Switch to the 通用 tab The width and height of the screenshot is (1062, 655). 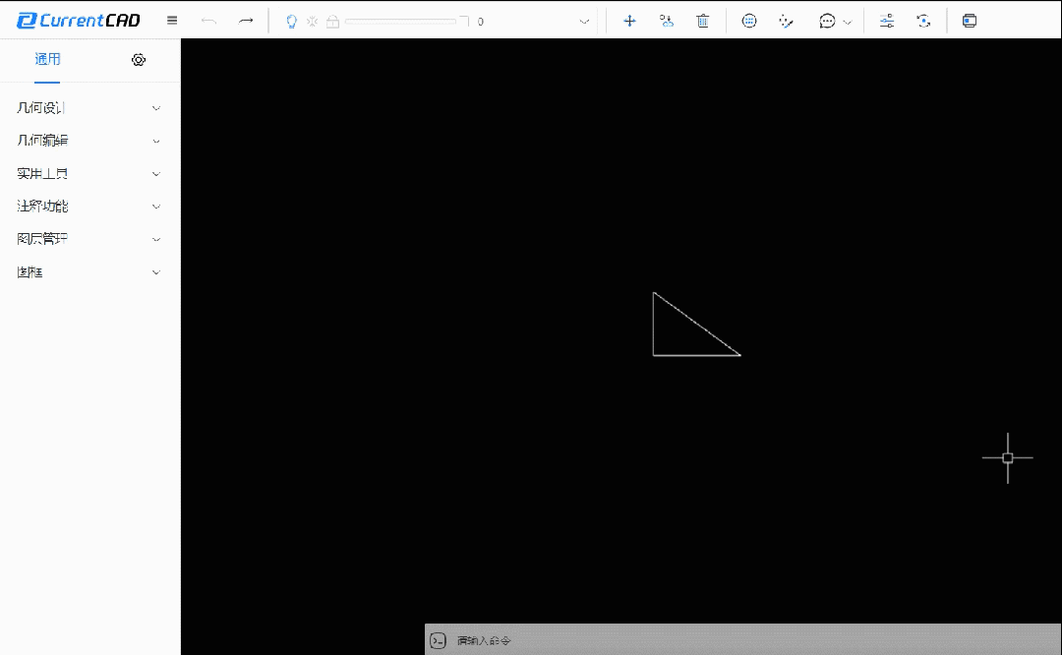pyautogui.click(x=46, y=60)
